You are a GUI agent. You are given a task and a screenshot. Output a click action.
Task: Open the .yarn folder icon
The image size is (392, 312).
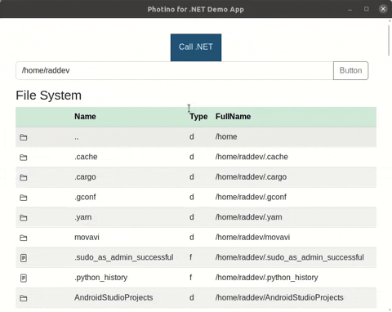[24, 218]
